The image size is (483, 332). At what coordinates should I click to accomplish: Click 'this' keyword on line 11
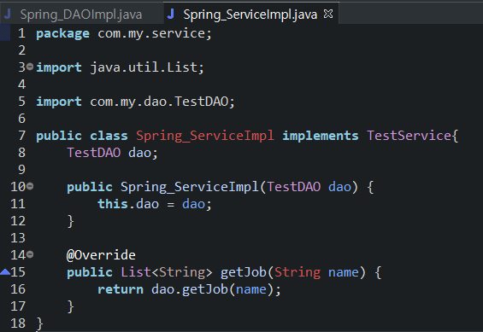[x=113, y=204]
